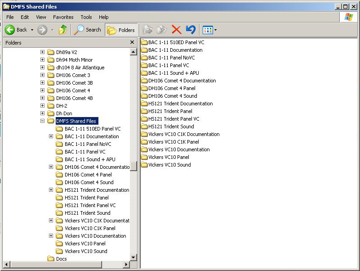Open the Favorites menu

point(63,17)
